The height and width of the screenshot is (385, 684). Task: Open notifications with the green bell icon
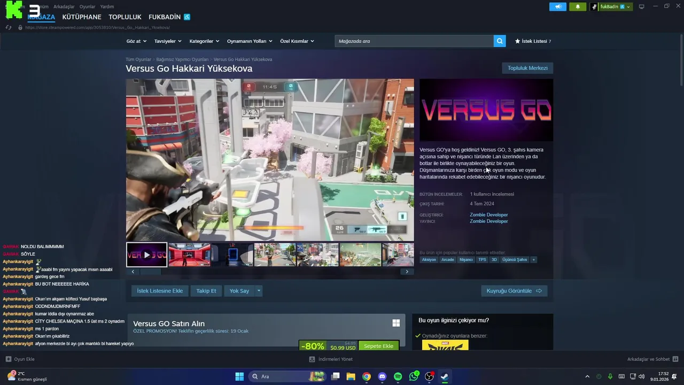tap(578, 7)
